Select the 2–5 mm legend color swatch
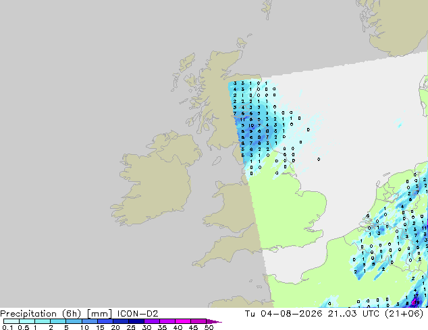 pos(58,321)
